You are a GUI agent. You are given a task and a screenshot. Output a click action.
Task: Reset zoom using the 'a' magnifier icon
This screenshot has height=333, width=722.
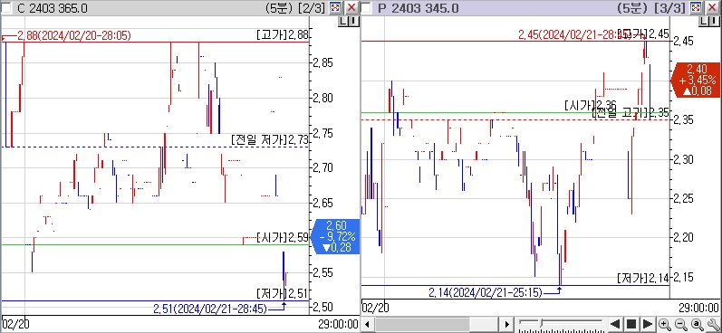tap(698, 324)
